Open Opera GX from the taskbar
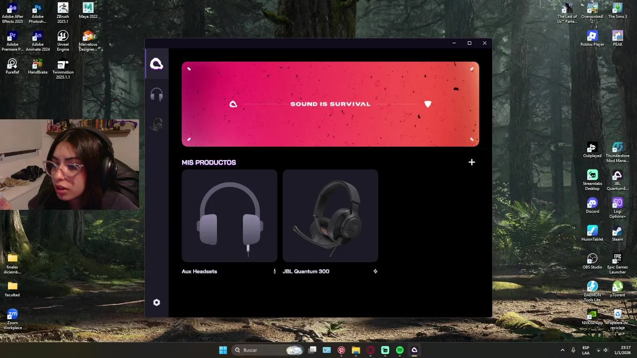 [370, 350]
